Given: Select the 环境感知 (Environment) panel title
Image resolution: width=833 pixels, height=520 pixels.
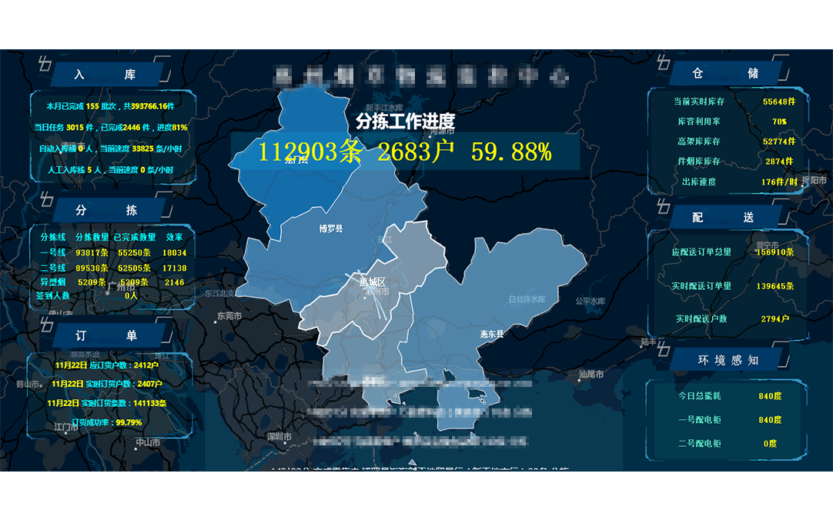Looking at the screenshot, I should [727, 359].
